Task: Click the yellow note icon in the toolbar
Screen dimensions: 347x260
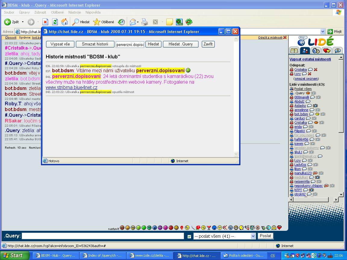Action: [x=170, y=22]
